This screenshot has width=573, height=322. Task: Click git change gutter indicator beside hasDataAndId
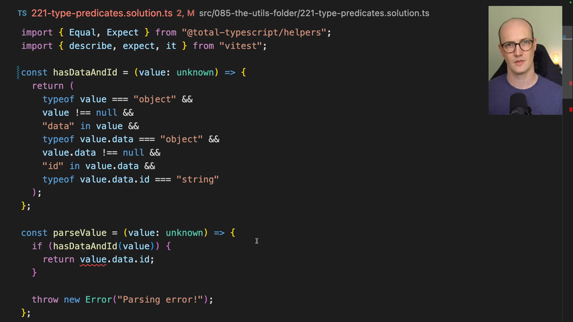[18, 72]
